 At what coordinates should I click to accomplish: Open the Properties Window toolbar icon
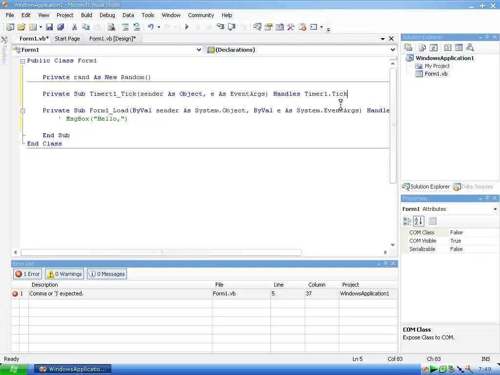269,27
